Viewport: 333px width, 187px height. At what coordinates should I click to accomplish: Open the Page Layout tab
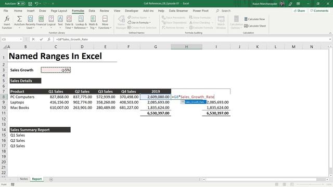(59, 10)
